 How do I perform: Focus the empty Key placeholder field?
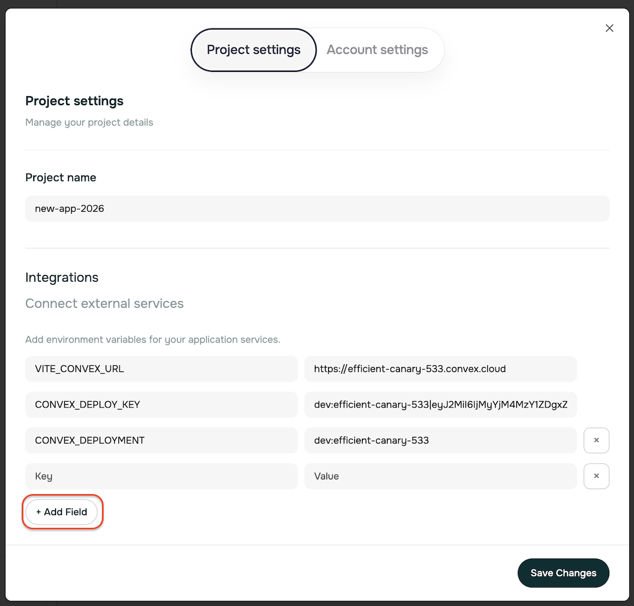[161, 476]
